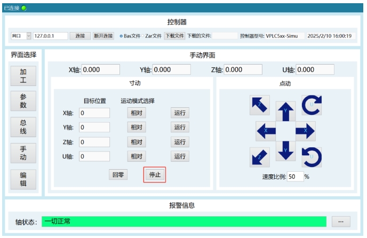Image resolution: width=367 pixels, height=238 pixels.
Task: Jog Y axis with the up arrow icon
Action: tap(285, 112)
